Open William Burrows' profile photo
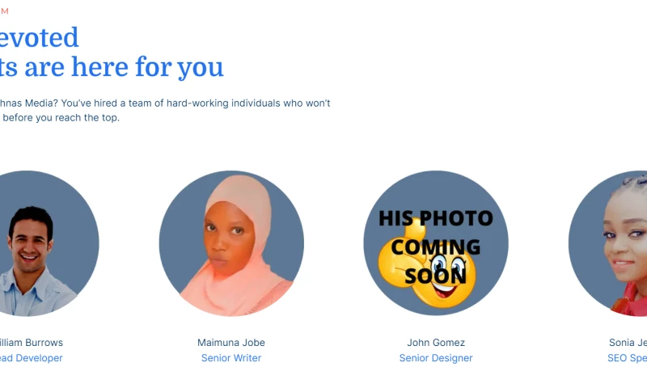 tap(45, 243)
